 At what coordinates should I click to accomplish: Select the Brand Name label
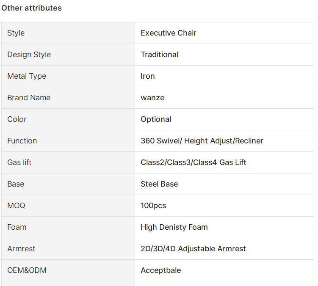(x=29, y=98)
